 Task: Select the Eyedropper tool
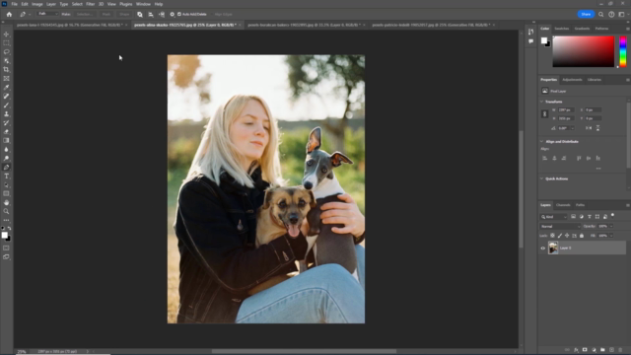7,88
